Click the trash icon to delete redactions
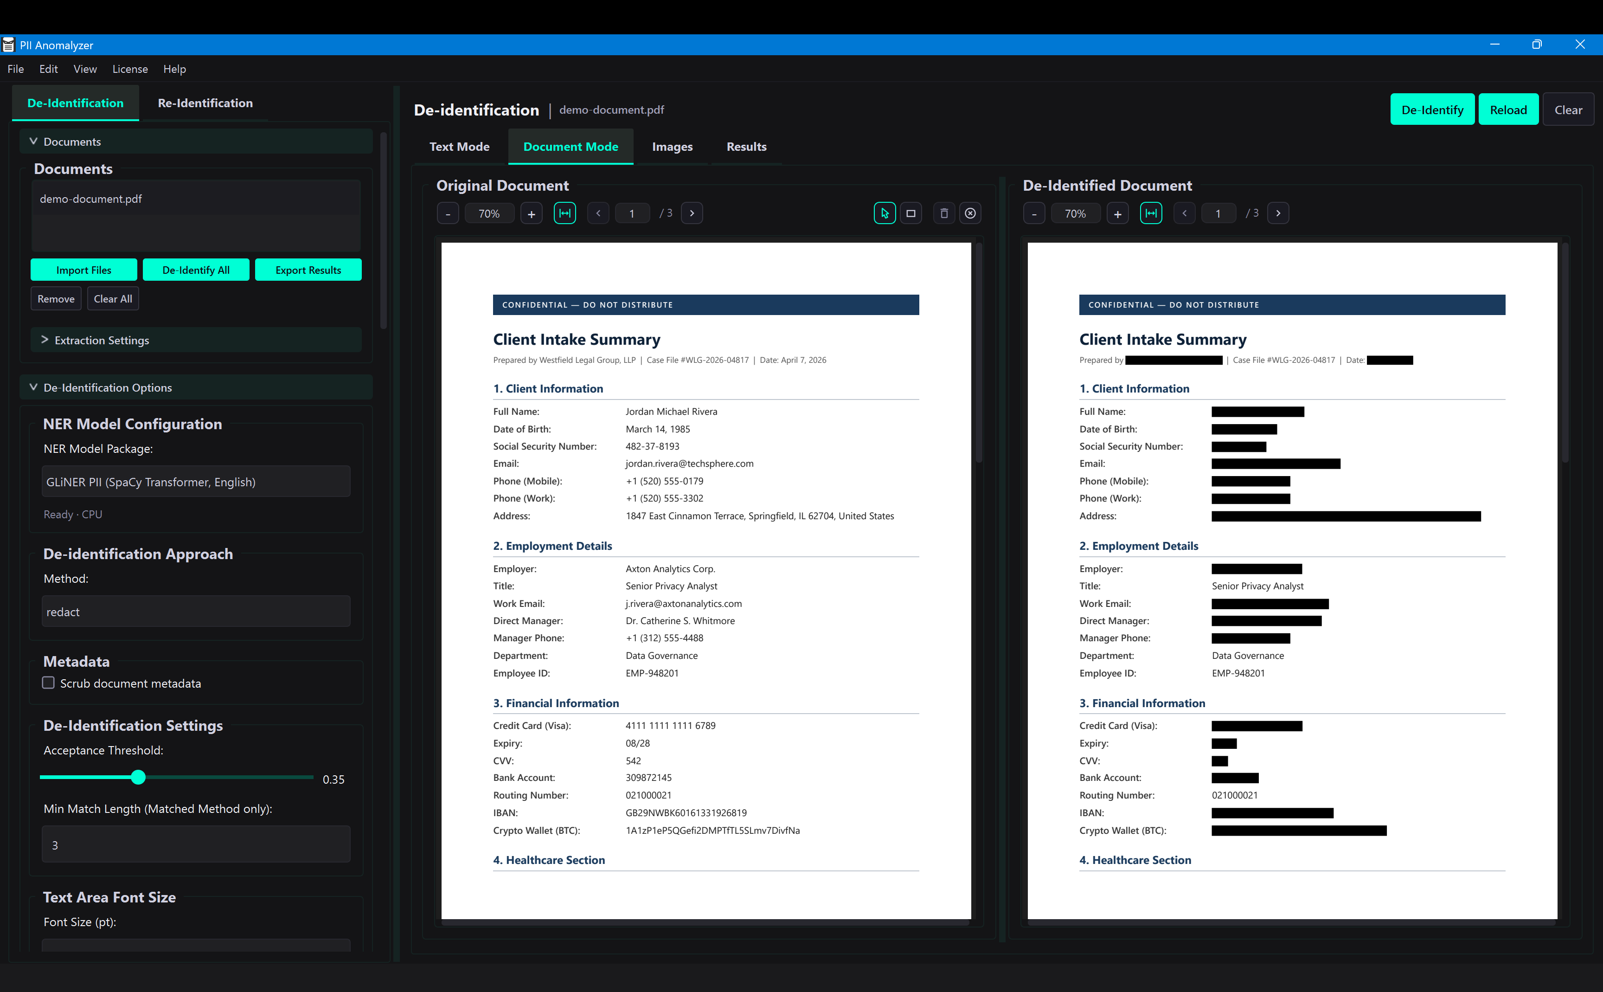1603x992 pixels. click(944, 213)
